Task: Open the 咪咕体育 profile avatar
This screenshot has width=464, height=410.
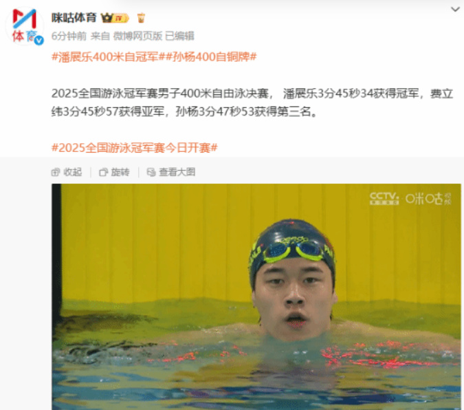Action: click(24, 25)
